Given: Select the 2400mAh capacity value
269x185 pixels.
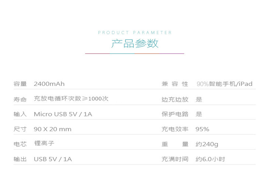Looking at the screenshot, I should 49,84.
